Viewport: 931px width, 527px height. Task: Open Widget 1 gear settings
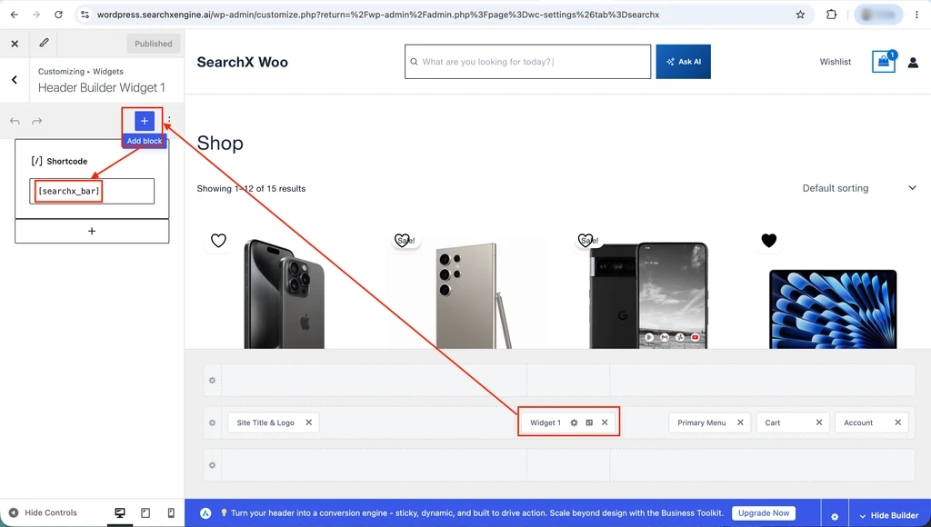575,423
